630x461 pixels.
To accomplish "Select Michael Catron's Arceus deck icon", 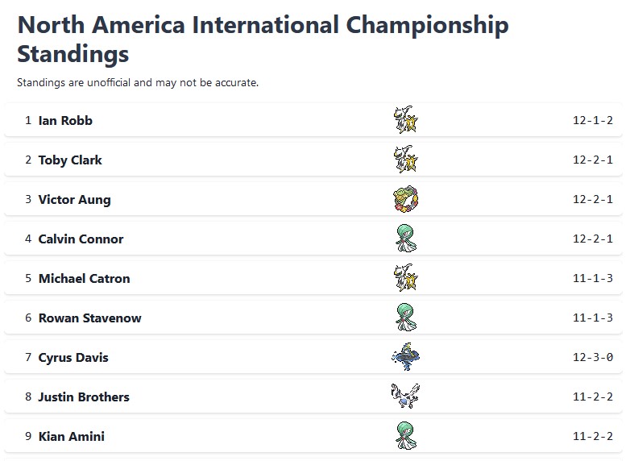I will point(406,277).
